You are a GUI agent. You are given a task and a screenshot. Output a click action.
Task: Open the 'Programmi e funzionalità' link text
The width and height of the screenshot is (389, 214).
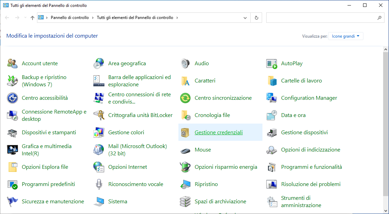(x=311, y=167)
